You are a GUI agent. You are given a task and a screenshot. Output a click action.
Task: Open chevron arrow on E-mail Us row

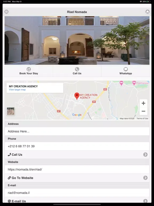pyautogui.click(x=145, y=201)
